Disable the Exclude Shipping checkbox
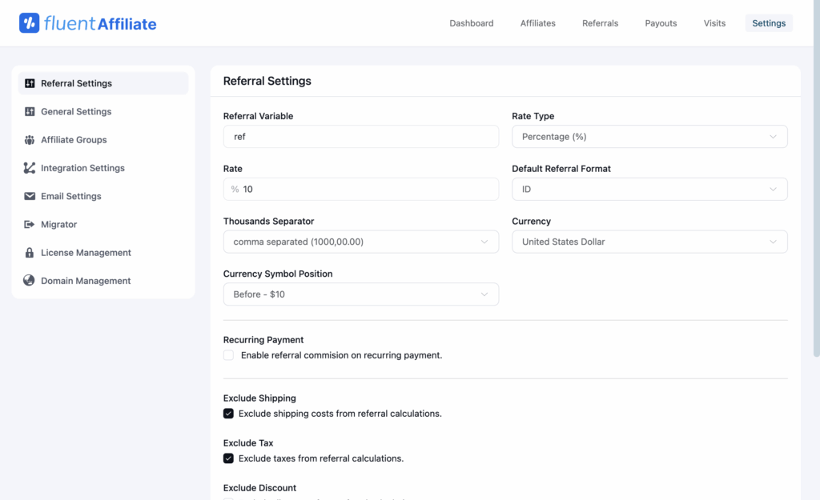The height and width of the screenshot is (500, 820). (228, 414)
